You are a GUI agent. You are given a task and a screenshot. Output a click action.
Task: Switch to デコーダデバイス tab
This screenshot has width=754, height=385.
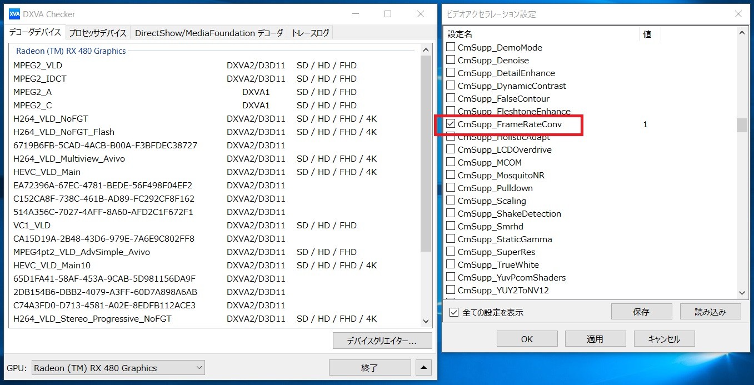pos(35,32)
